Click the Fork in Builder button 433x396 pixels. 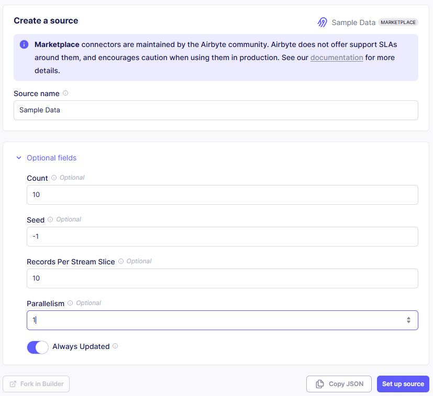point(36,384)
